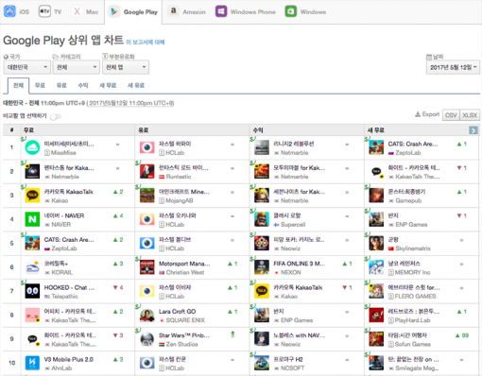Open the NAVER app icon
Screen dimensions: 482x376
32,219
